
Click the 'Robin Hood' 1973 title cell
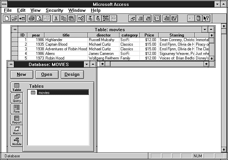(x=66, y=58)
